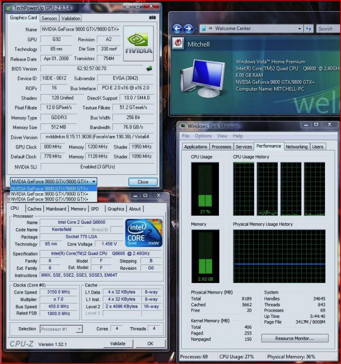Click the Rated FSB 1800.0 MHz value

click(x=59, y=314)
